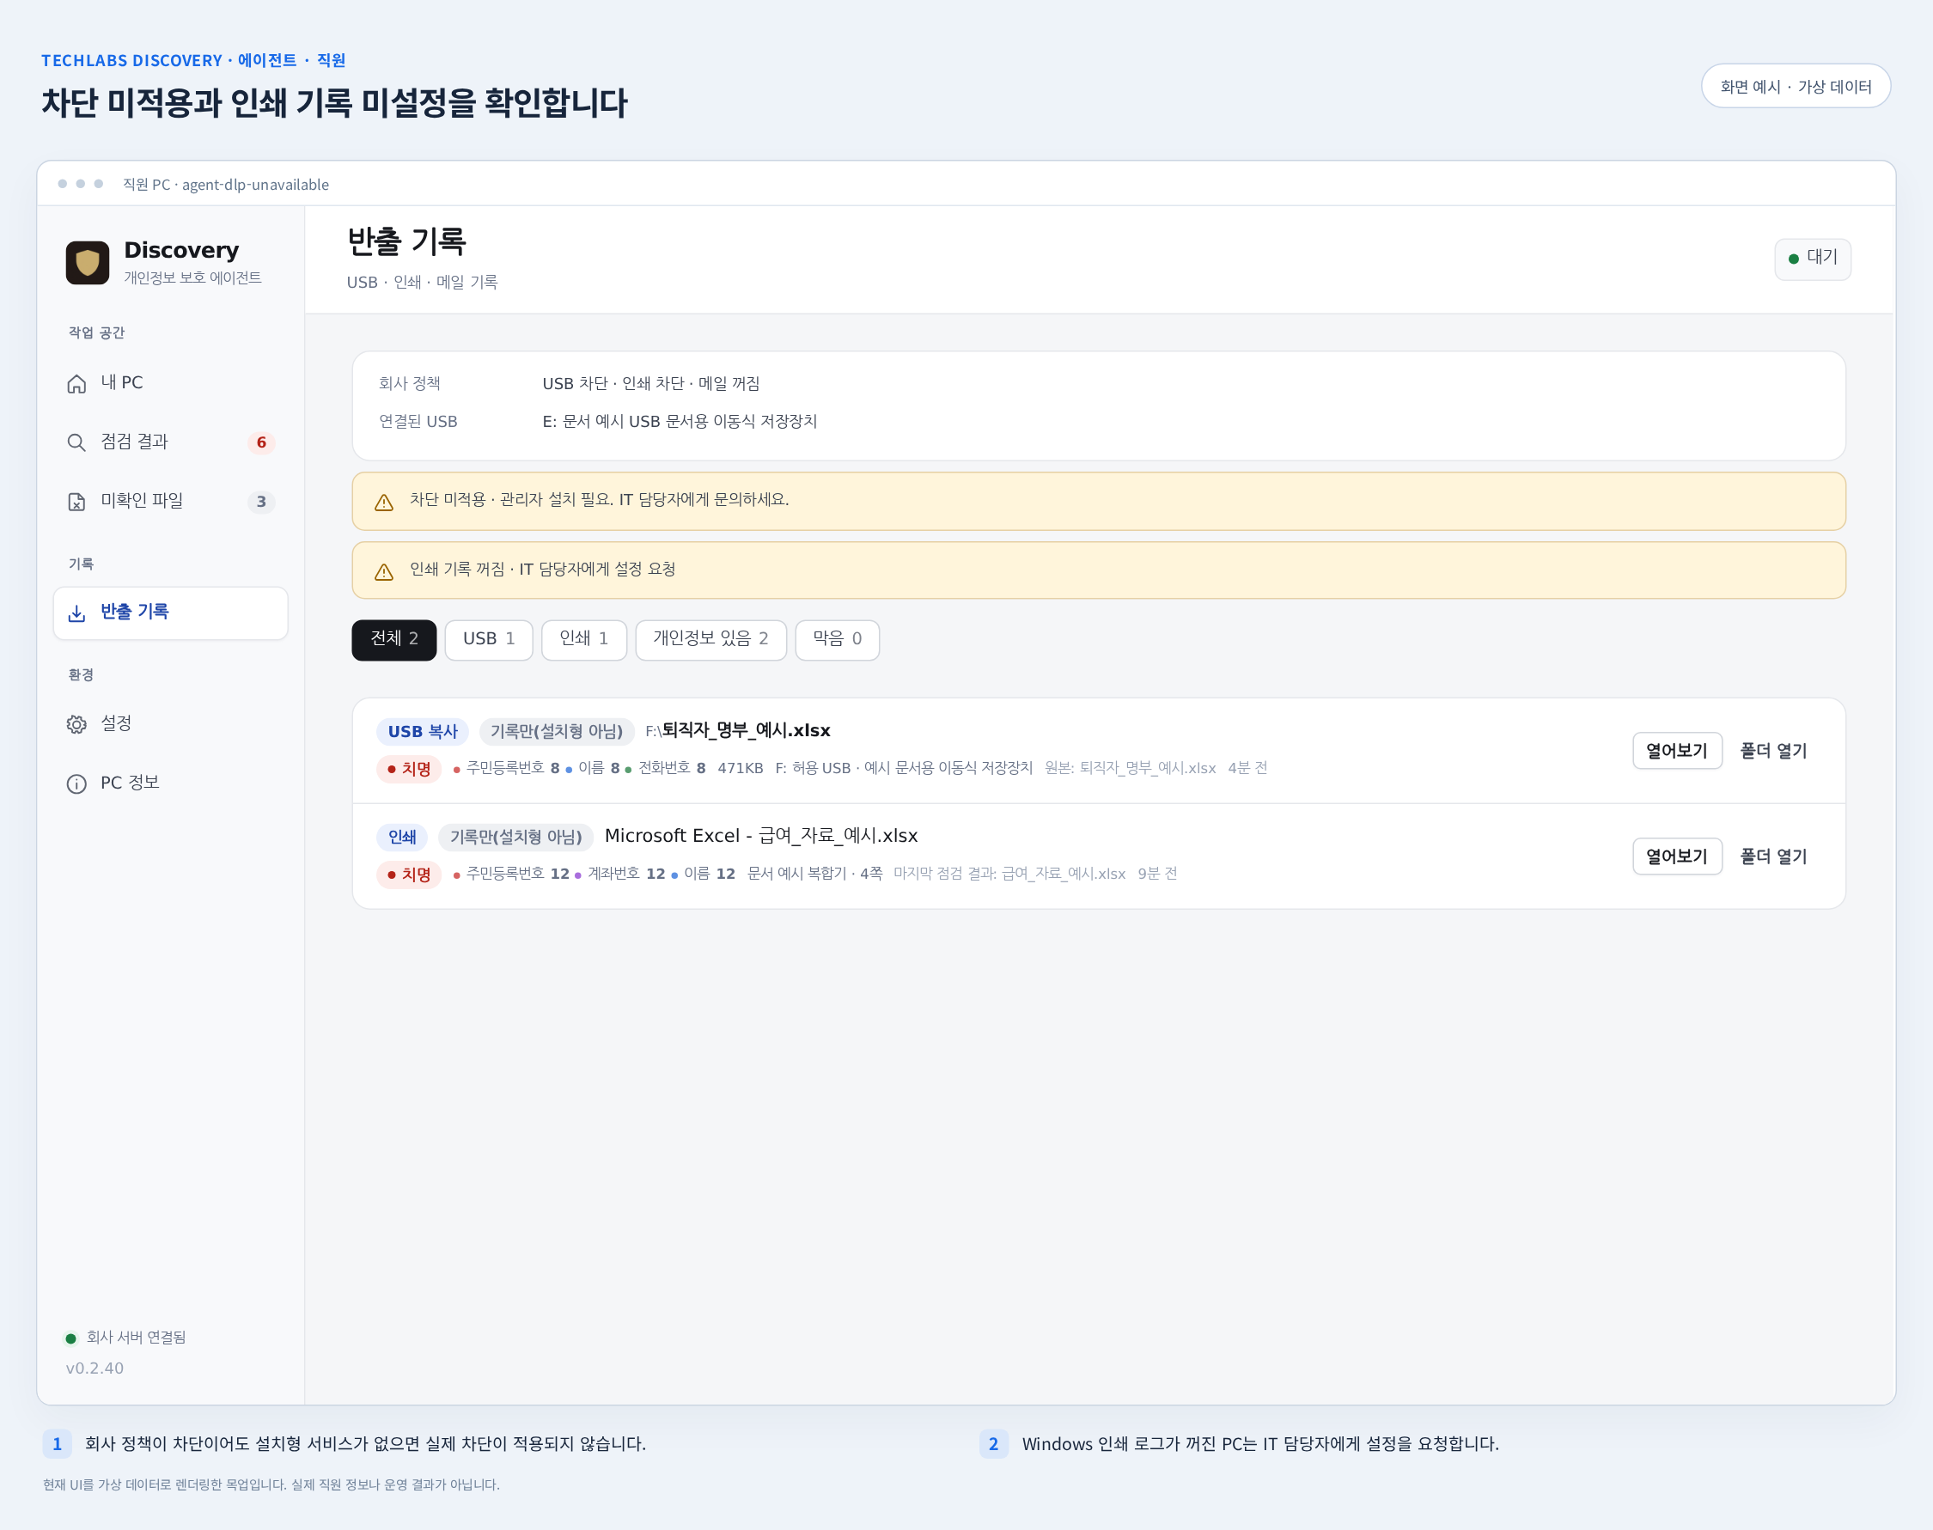The height and width of the screenshot is (1530, 1933).
Task: Go to 미확인 파일 in the sidebar
Action: (x=170, y=502)
